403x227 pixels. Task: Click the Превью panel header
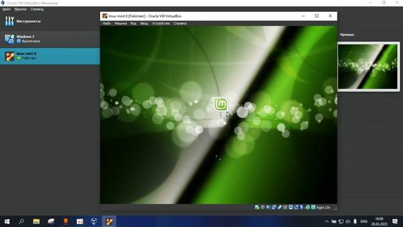tap(347, 35)
